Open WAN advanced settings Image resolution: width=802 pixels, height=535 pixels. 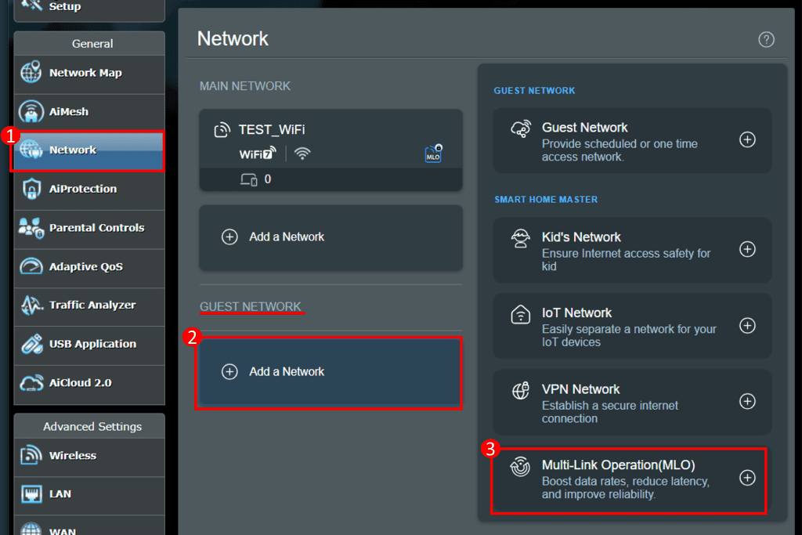(89, 527)
